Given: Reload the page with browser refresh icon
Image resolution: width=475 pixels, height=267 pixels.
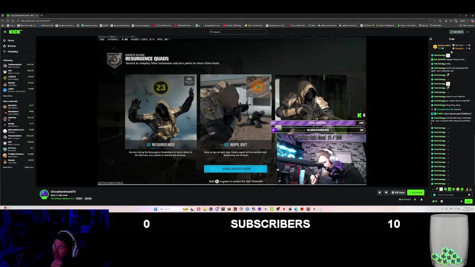Looking at the screenshot, I should click(8, 21).
